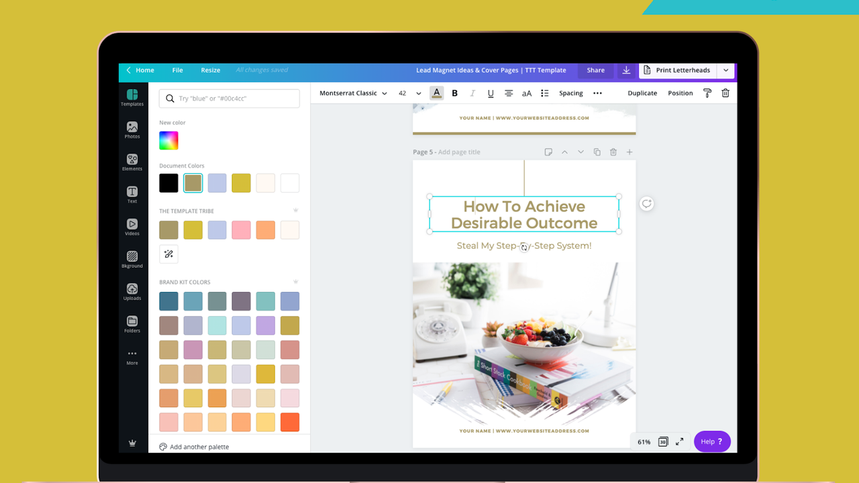Expand the arrow next to Print Letterheads

point(725,70)
